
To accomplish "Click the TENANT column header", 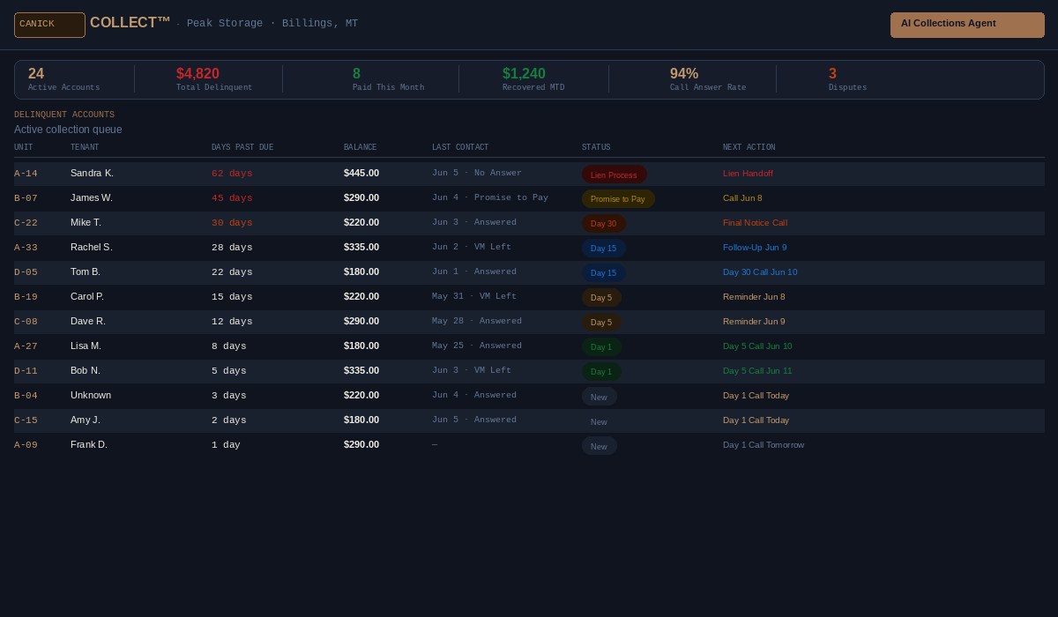I will 85,147.
